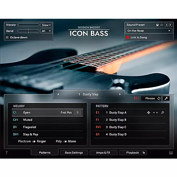This screenshot has height=177, width=177.
Task: Go to the previous sound preset
Action: [x=166, y=25]
